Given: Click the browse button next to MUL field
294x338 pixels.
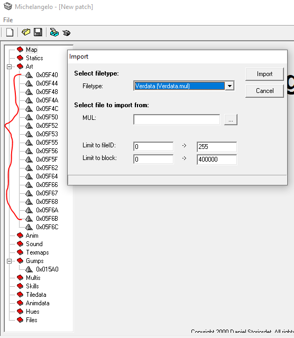Looking at the screenshot, I should (x=231, y=120).
